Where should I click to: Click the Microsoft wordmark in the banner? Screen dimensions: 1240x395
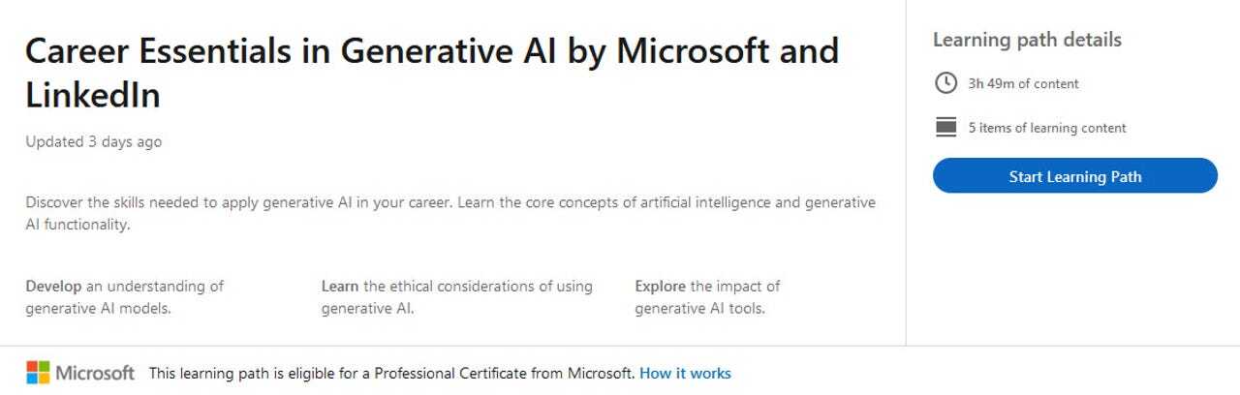pos(95,373)
